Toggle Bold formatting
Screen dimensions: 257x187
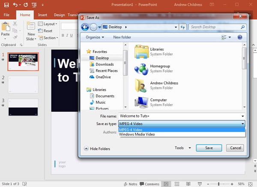[63, 35]
